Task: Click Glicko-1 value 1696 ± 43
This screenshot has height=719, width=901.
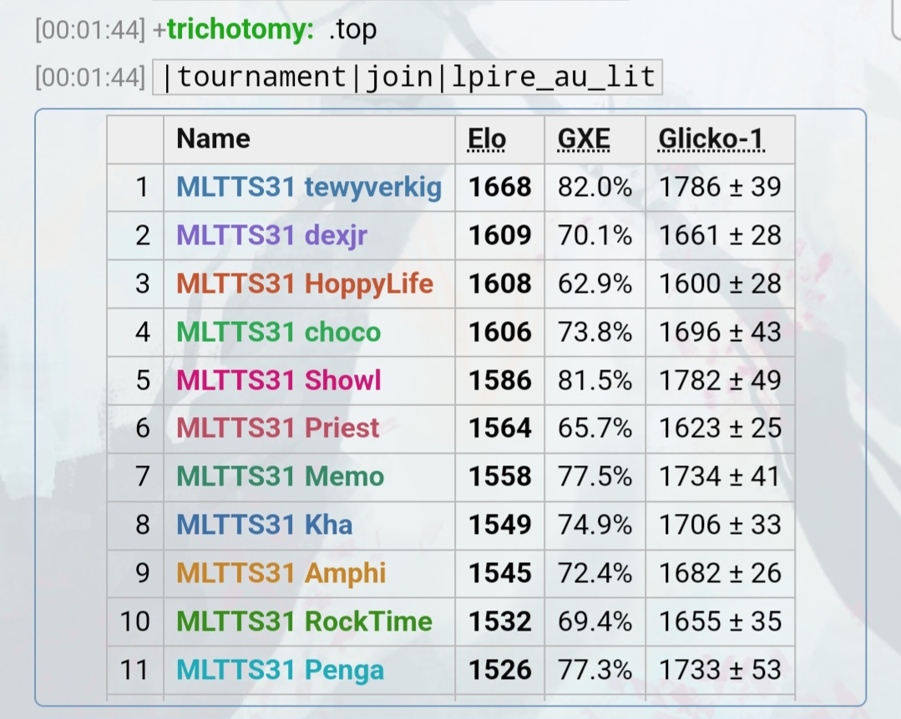Action: click(720, 332)
